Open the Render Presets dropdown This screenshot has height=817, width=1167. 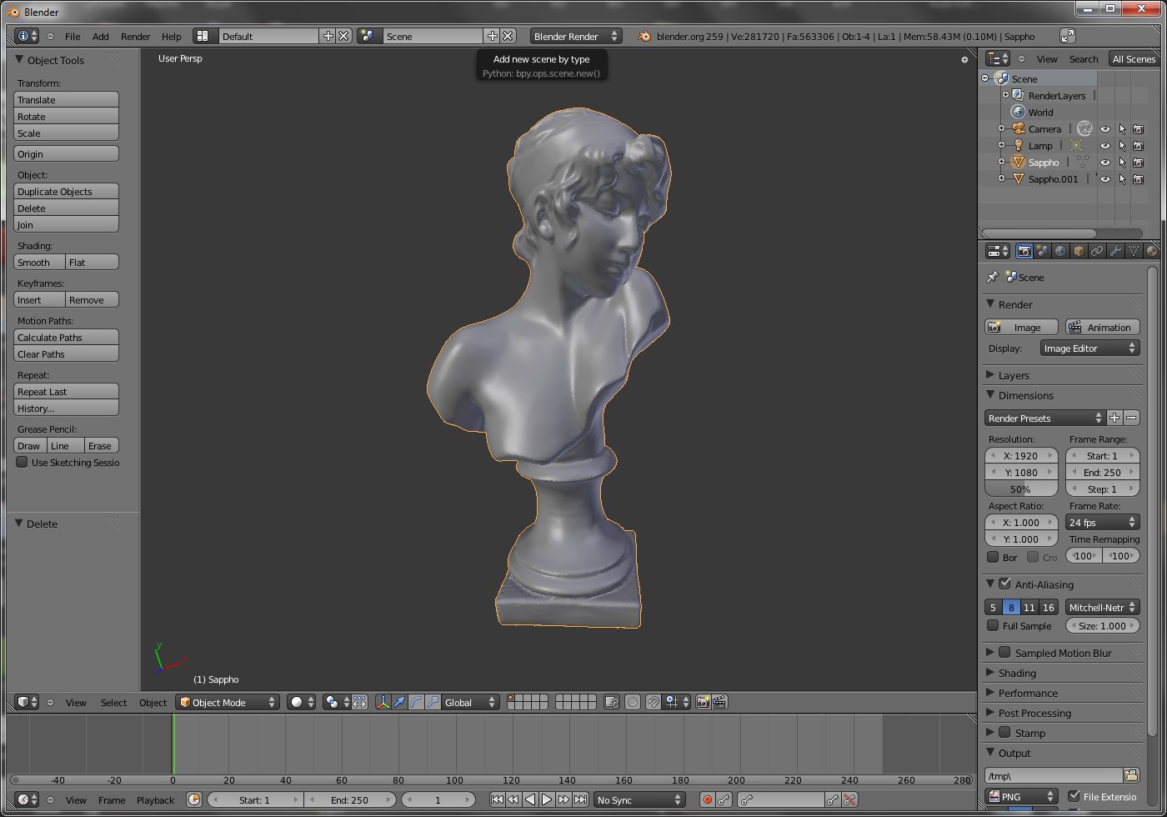tap(1045, 418)
